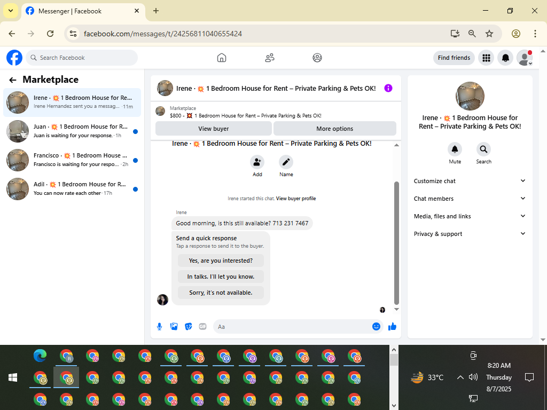Open Juan conversation in chat list

click(x=72, y=131)
